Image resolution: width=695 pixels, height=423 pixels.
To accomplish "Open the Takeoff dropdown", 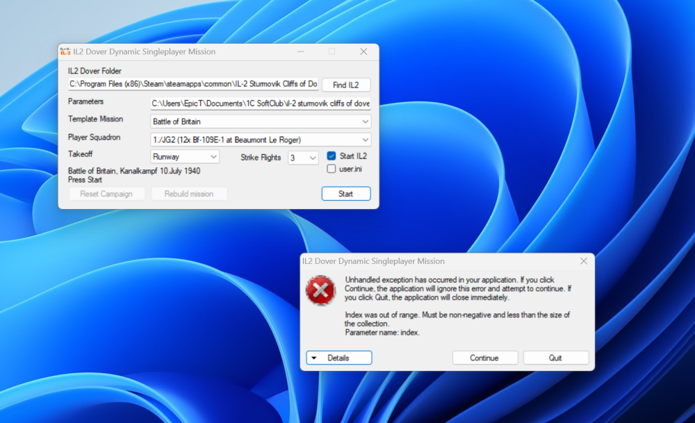I will 212,157.
